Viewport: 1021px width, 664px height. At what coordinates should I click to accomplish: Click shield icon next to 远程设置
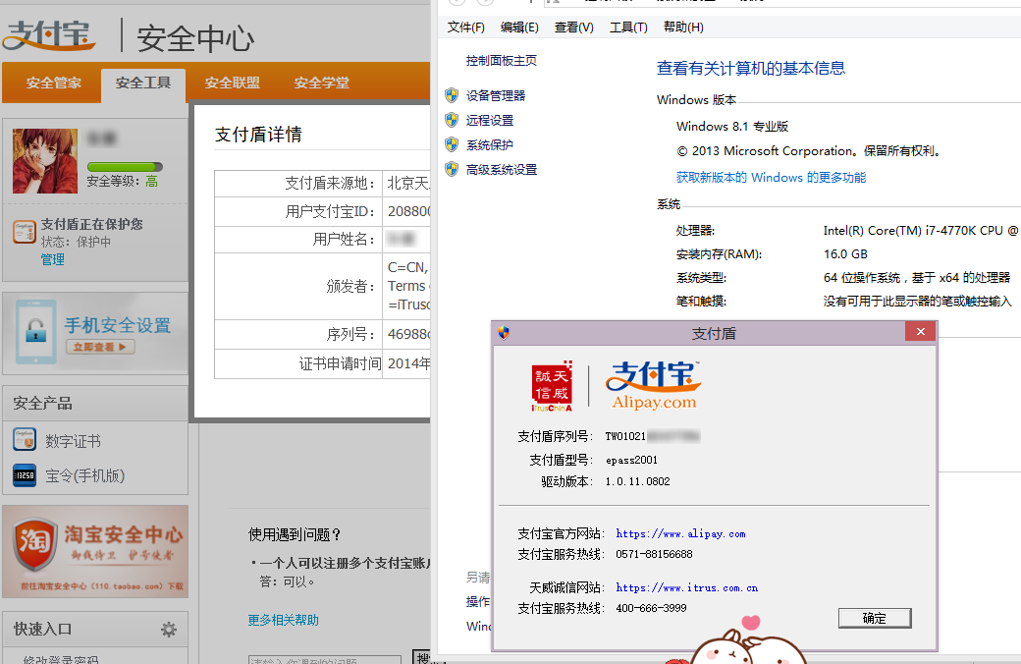(452, 120)
